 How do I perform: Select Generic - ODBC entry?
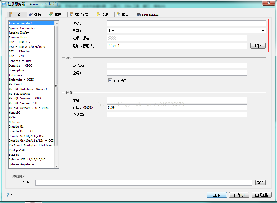pos(31,65)
